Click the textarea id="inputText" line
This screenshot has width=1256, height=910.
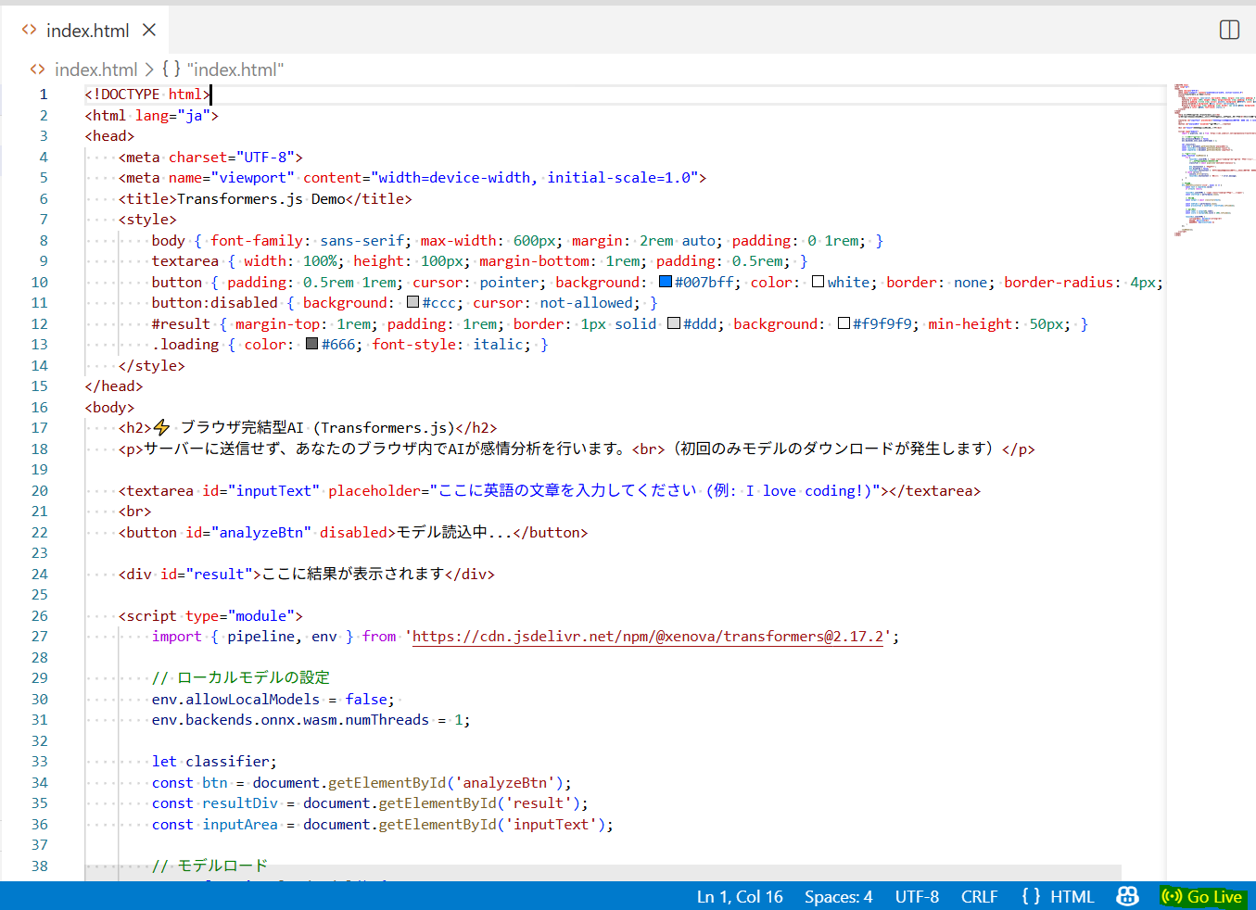[x=550, y=490]
